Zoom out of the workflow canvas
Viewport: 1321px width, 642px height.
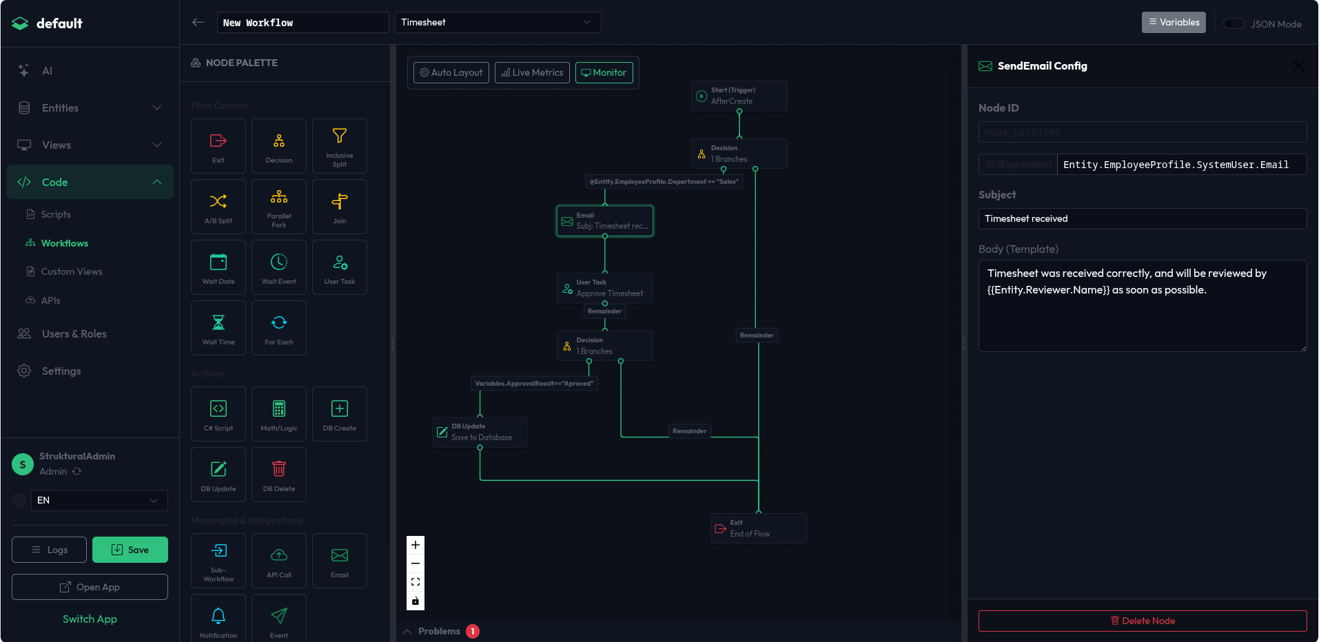pyautogui.click(x=416, y=563)
